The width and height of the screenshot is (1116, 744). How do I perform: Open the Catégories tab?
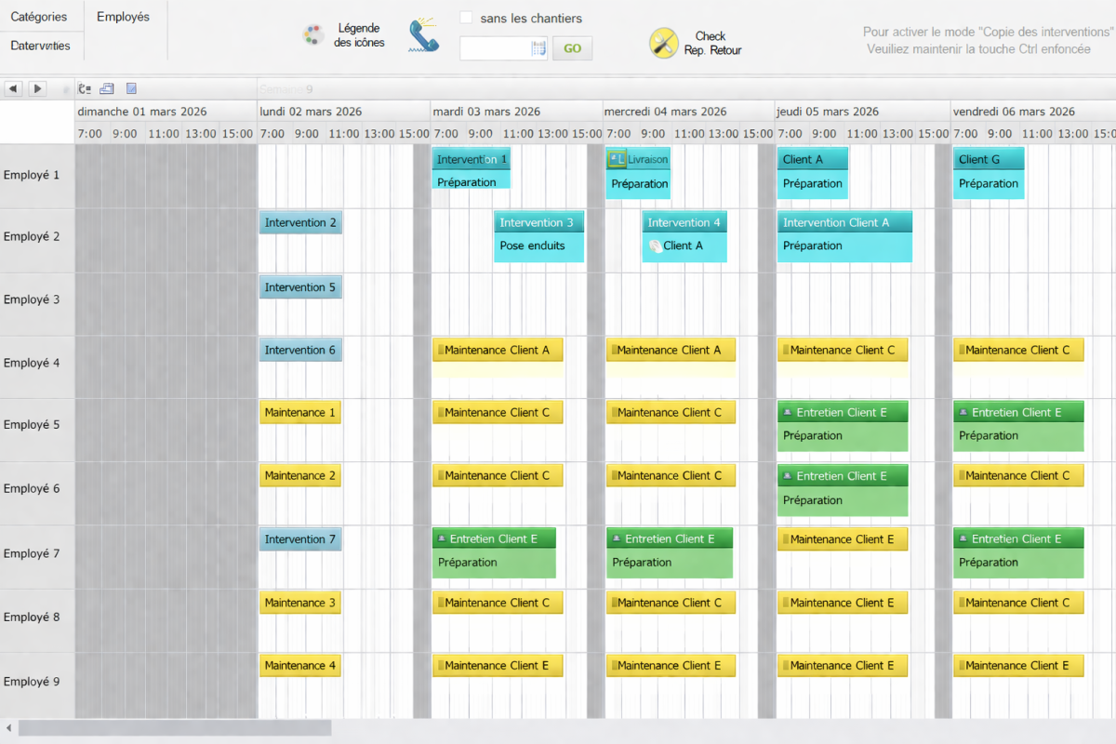[x=39, y=17]
